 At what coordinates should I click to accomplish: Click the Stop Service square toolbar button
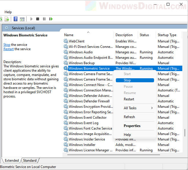38,19
